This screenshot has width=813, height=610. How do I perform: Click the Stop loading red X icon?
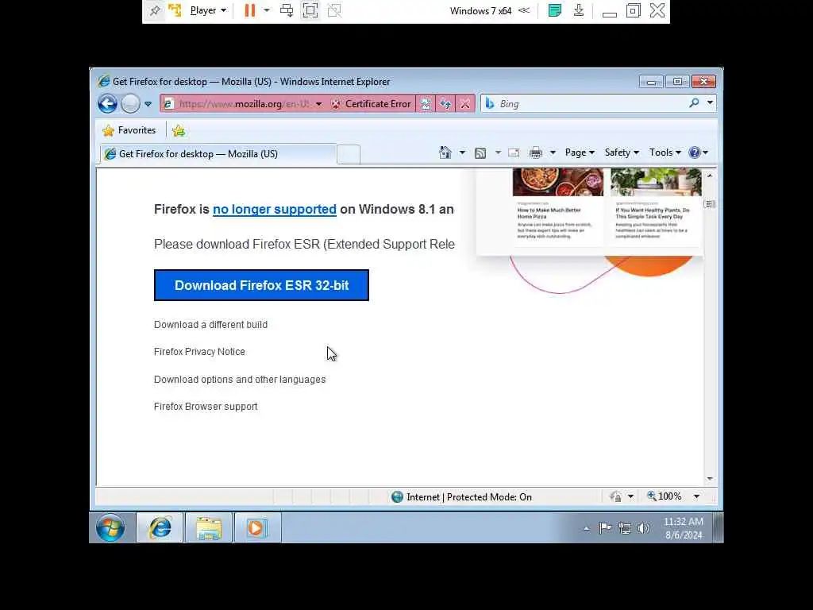(x=465, y=104)
